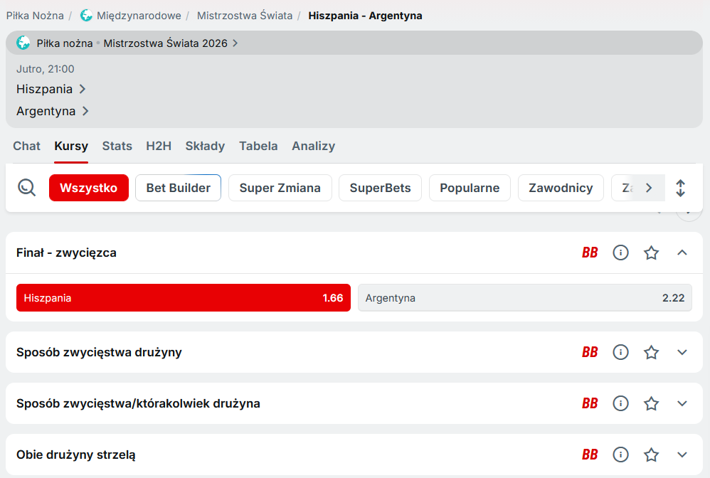Click the Argentyna team name

[46, 112]
